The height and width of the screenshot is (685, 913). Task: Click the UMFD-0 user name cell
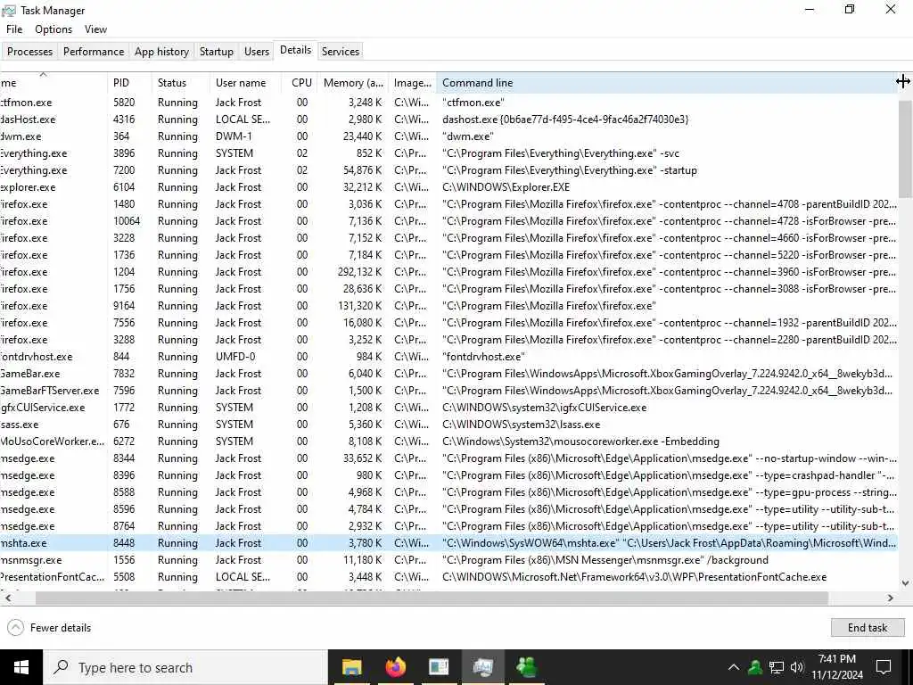[x=235, y=357]
